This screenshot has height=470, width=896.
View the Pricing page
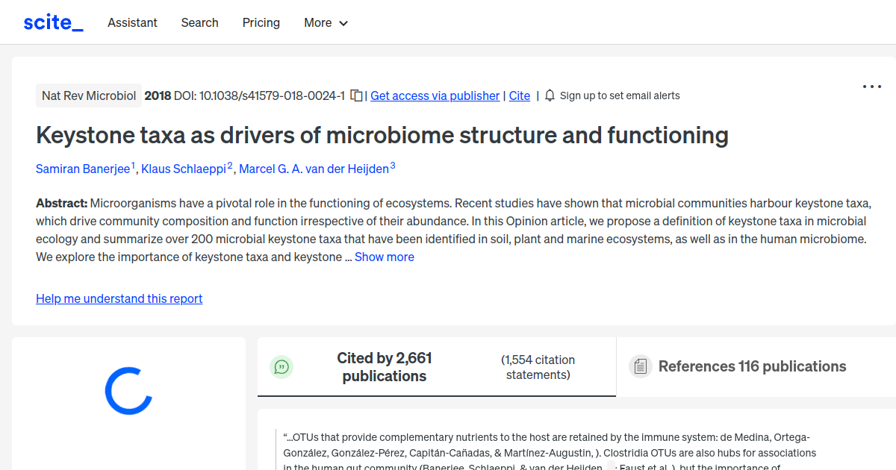261,23
